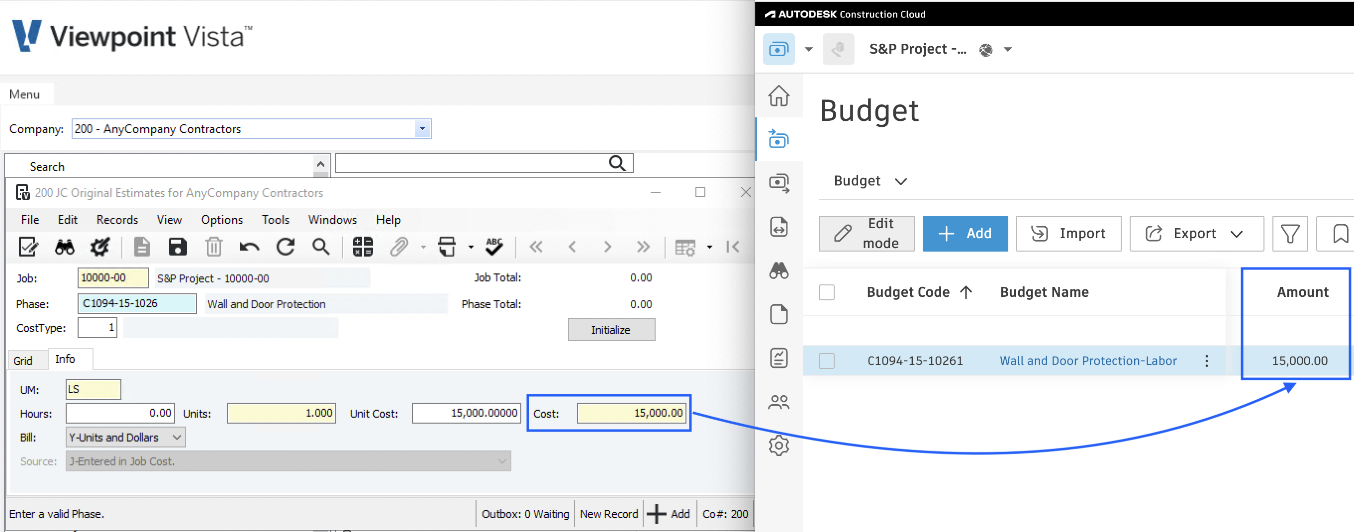Viewport: 1354px width, 532px height.
Task: Go to next record arrow
Action: pyautogui.click(x=607, y=246)
